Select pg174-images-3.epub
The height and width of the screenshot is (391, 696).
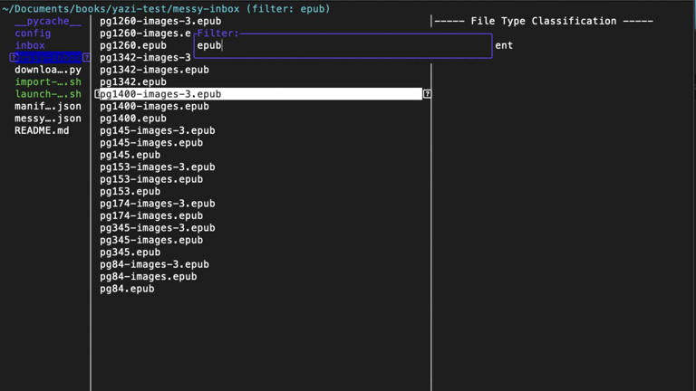[157, 204]
